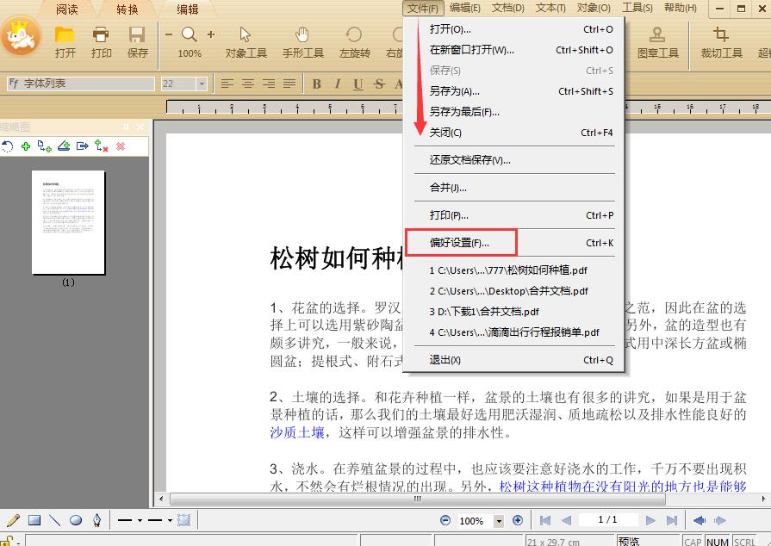This screenshot has height=546, width=771.
Task: Open the 文档(D) menu
Action: click(508, 8)
